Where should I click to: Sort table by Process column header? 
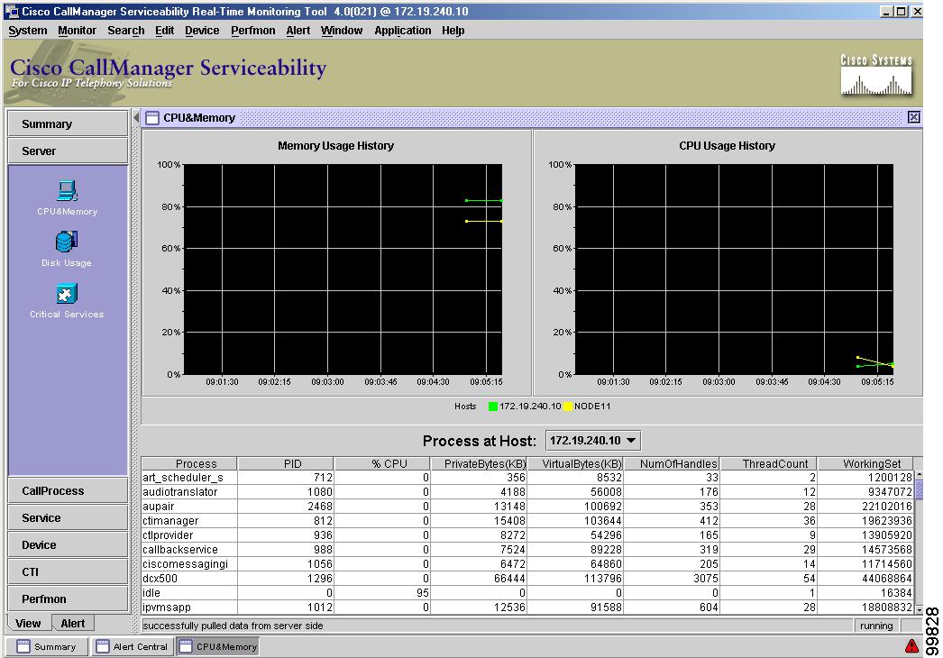tap(189, 463)
